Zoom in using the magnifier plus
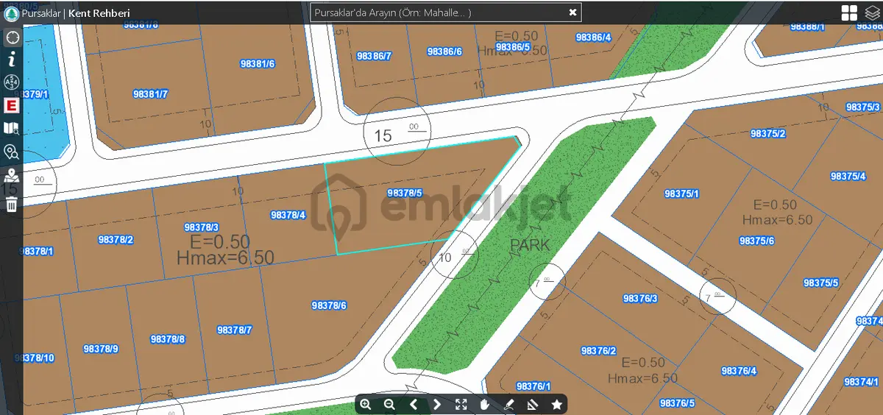Viewport: 883px width, 415px height. (366, 404)
